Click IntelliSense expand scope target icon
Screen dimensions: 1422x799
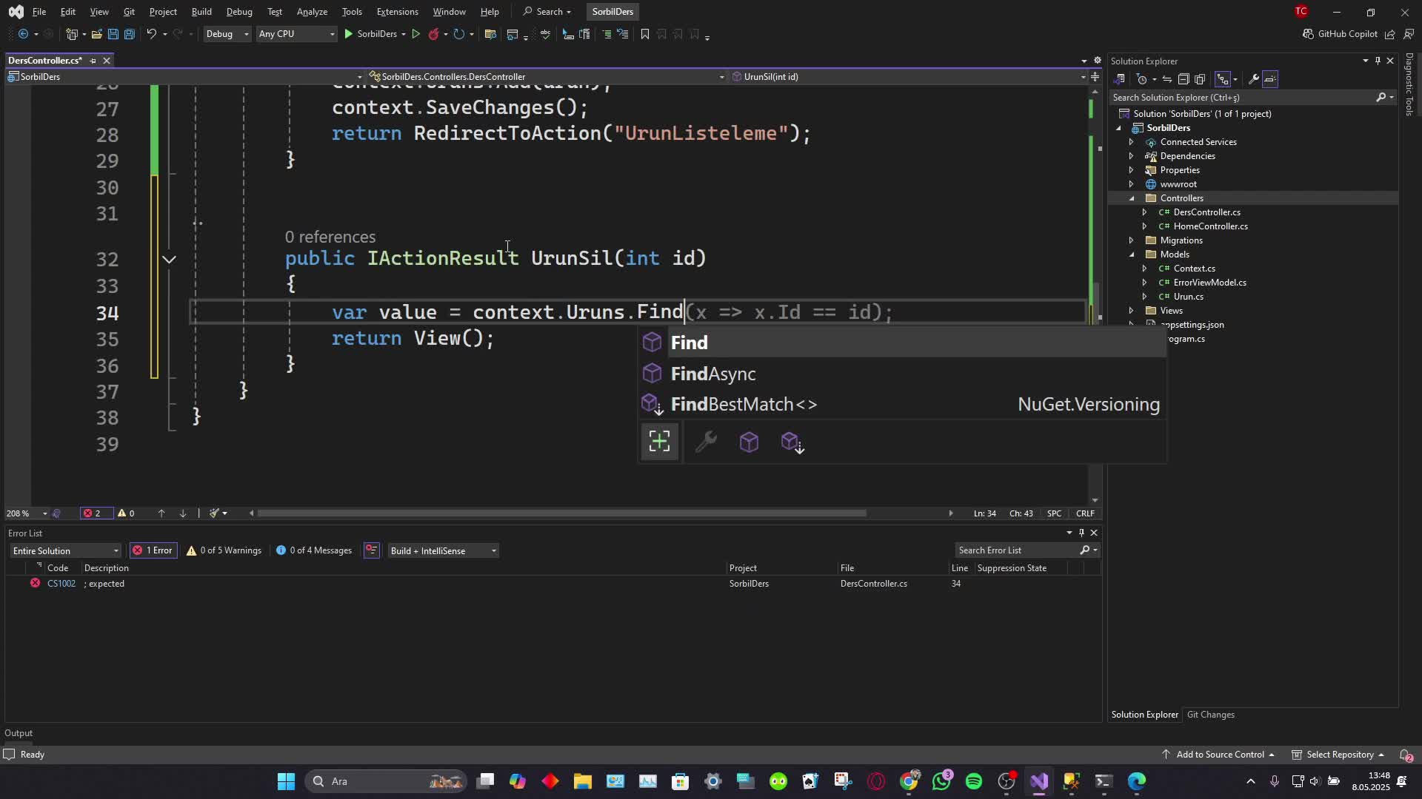click(659, 442)
